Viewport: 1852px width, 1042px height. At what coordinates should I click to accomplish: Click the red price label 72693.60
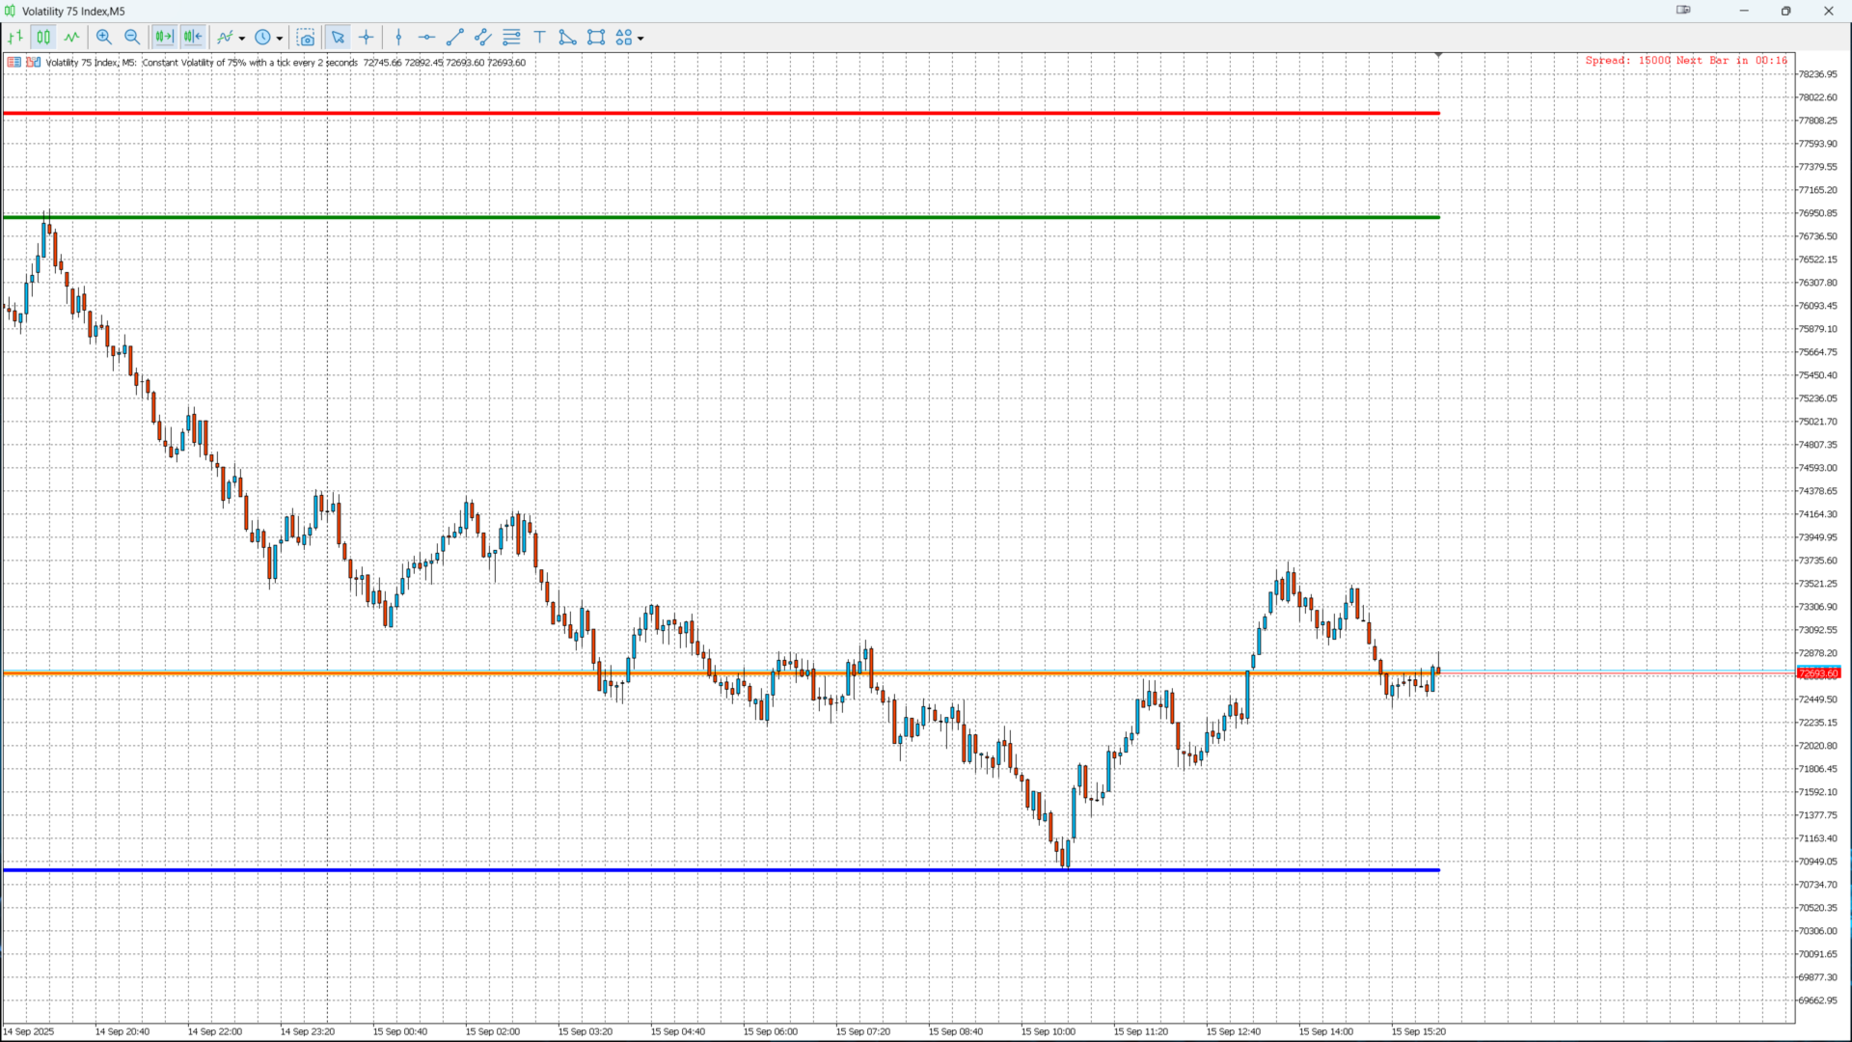pyautogui.click(x=1818, y=673)
